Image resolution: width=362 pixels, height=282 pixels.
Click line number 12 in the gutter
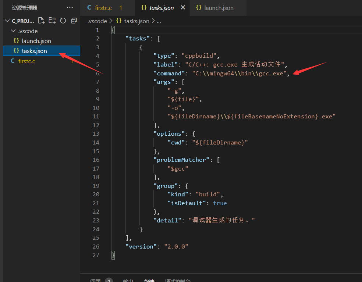coord(96,125)
